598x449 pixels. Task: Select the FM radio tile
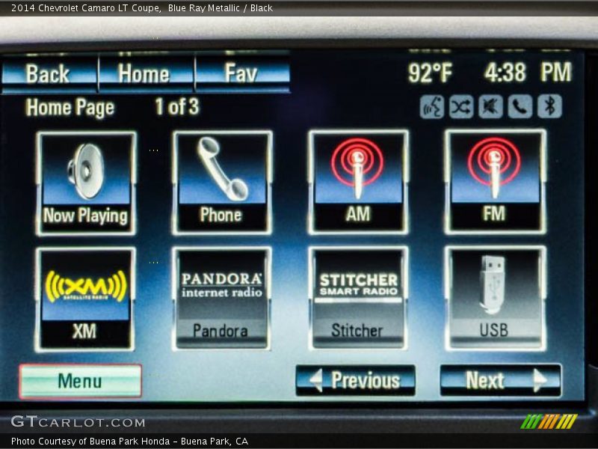[494, 183]
